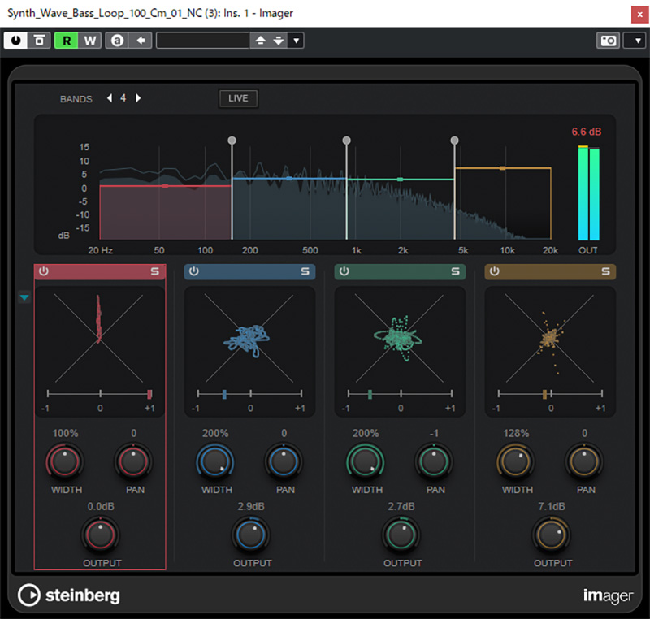Screen dimensions: 650x619
Task: Click the red band OUTPUT knob
Action: tap(100, 535)
